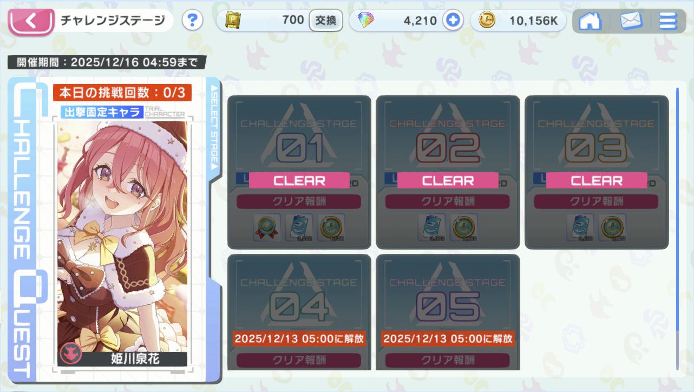
Task: Open the mail envelope icon
Action: point(631,21)
